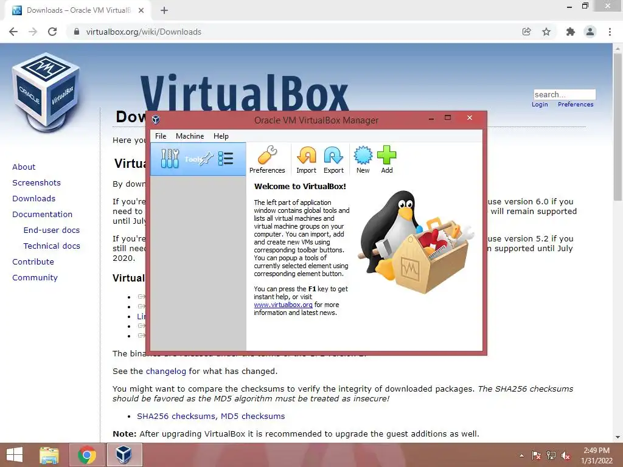Open Screenshots page in sidebar

coord(37,182)
